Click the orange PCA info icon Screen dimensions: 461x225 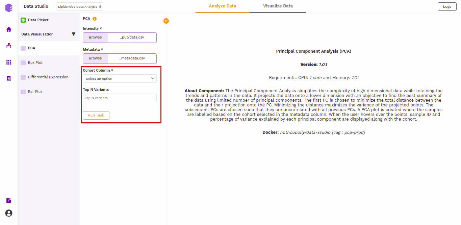tap(95, 19)
